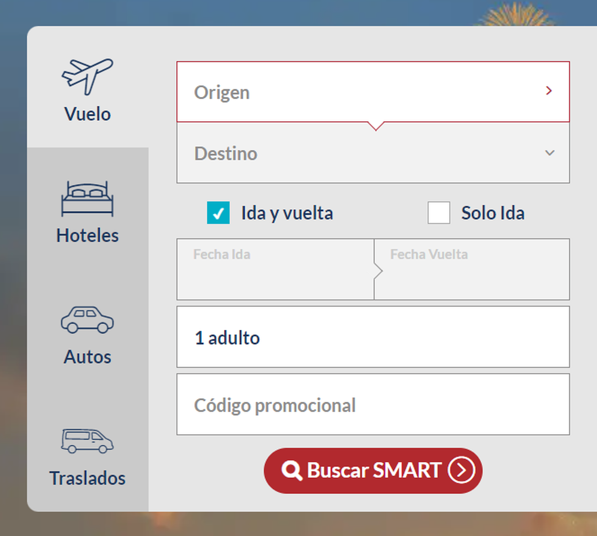Click the magnifying glass search icon

[x=292, y=470]
